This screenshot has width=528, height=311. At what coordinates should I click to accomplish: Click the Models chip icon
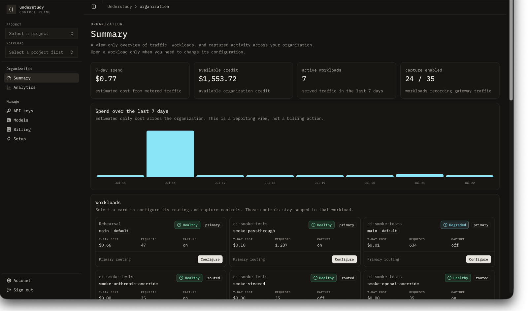(9, 120)
